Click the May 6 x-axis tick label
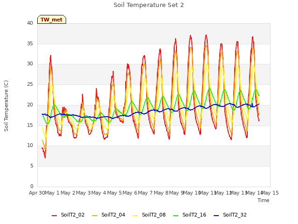 pyautogui.click(x=130, y=193)
